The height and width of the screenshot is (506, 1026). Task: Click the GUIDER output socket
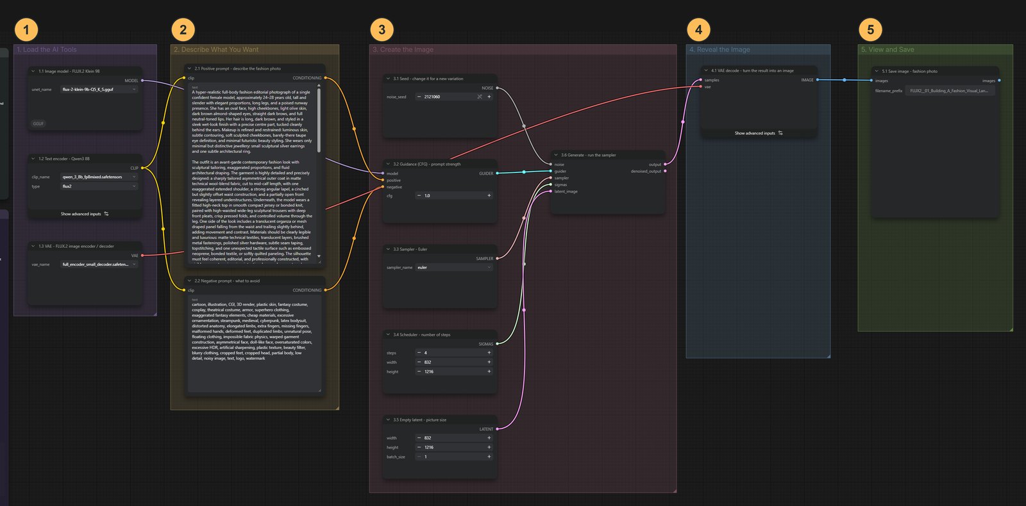click(497, 173)
